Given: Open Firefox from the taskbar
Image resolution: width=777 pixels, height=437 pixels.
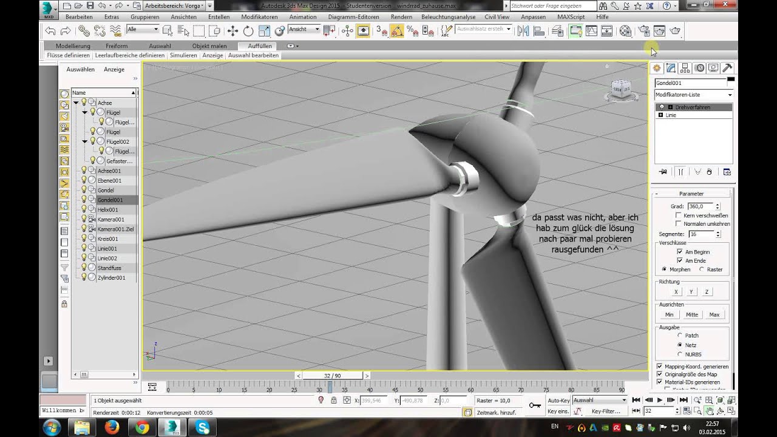Looking at the screenshot, I should coord(112,428).
